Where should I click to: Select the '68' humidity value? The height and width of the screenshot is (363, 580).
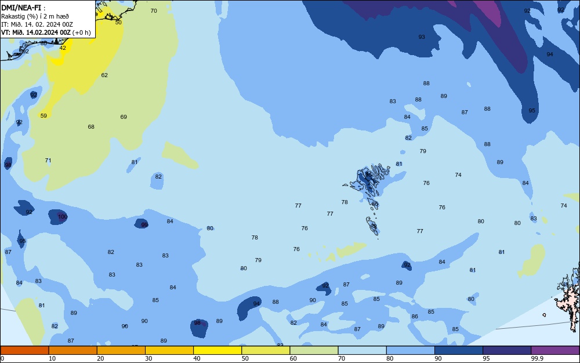(x=91, y=127)
